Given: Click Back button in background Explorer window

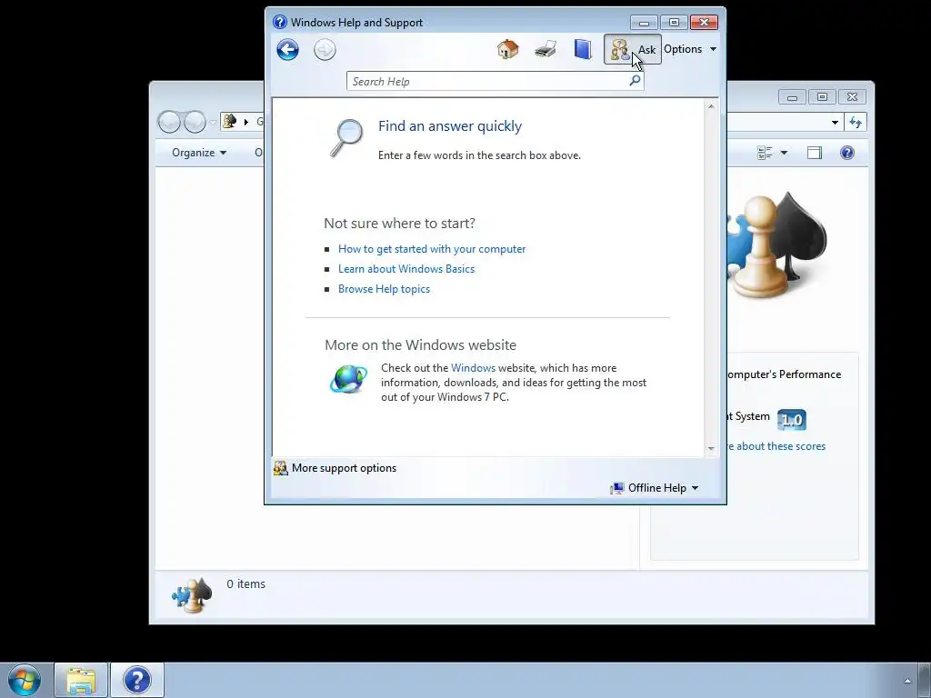Looking at the screenshot, I should coord(169,123).
